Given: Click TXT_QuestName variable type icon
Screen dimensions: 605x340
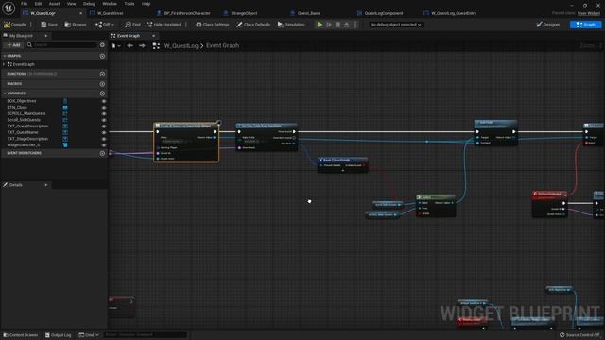Looking at the screenshot, I should tap(65, 132).
